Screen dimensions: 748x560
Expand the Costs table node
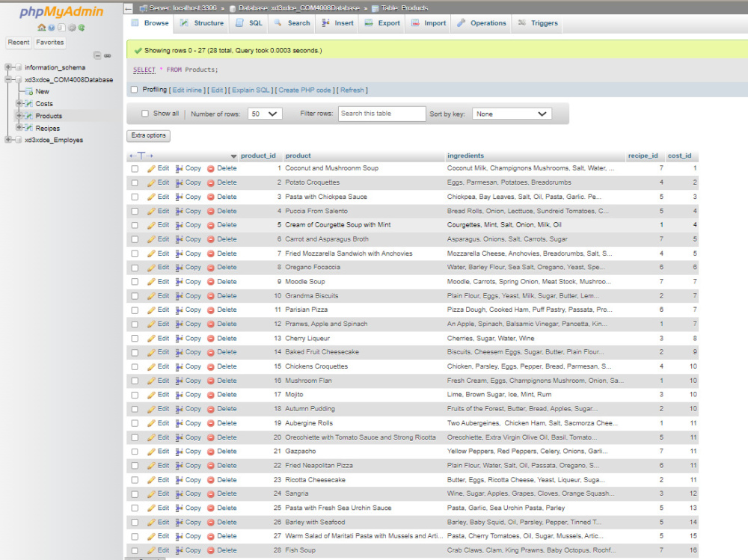coord(19,103)
